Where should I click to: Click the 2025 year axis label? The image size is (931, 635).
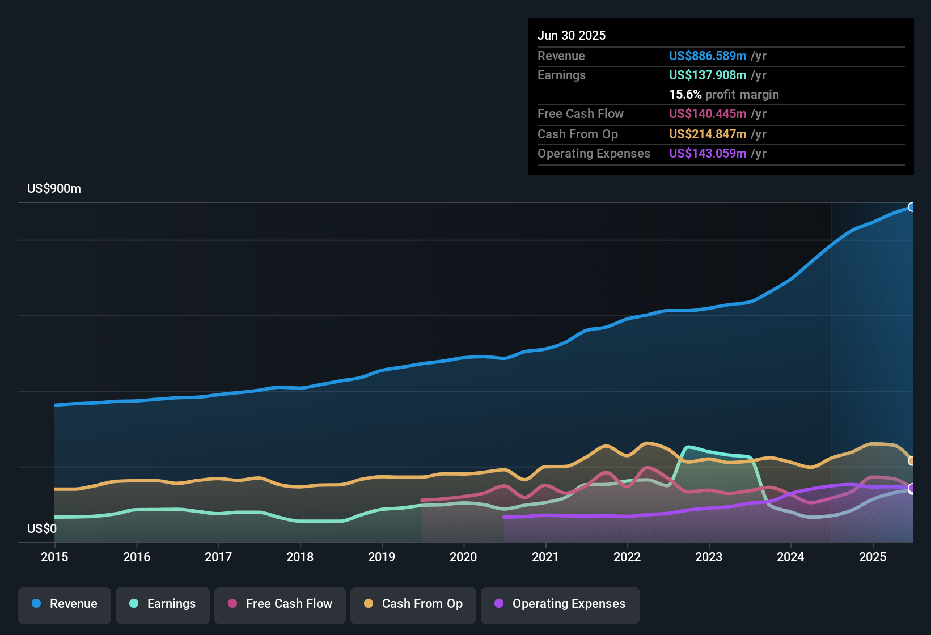(x=873, y=557)
